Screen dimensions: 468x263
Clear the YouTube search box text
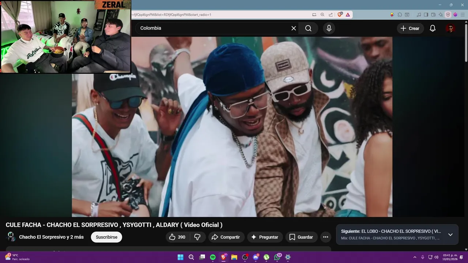pos(294,28)
